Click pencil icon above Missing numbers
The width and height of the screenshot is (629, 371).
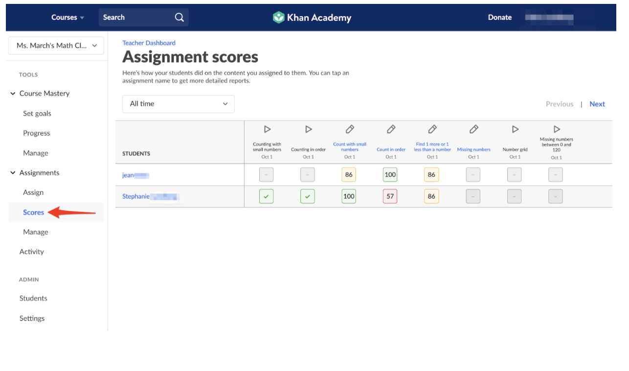(x=474, y=129)
